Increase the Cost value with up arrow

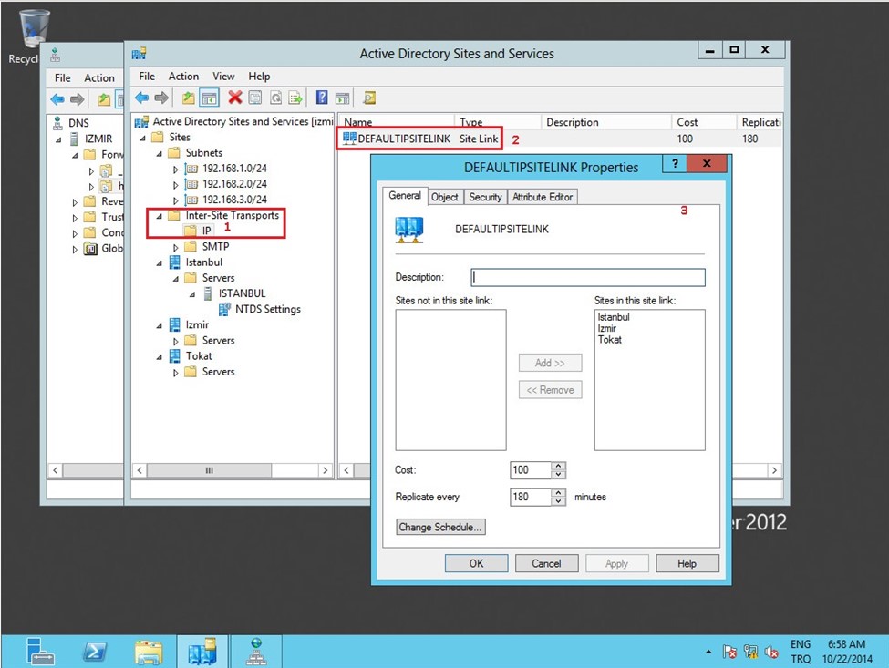(x=558, y=466)
